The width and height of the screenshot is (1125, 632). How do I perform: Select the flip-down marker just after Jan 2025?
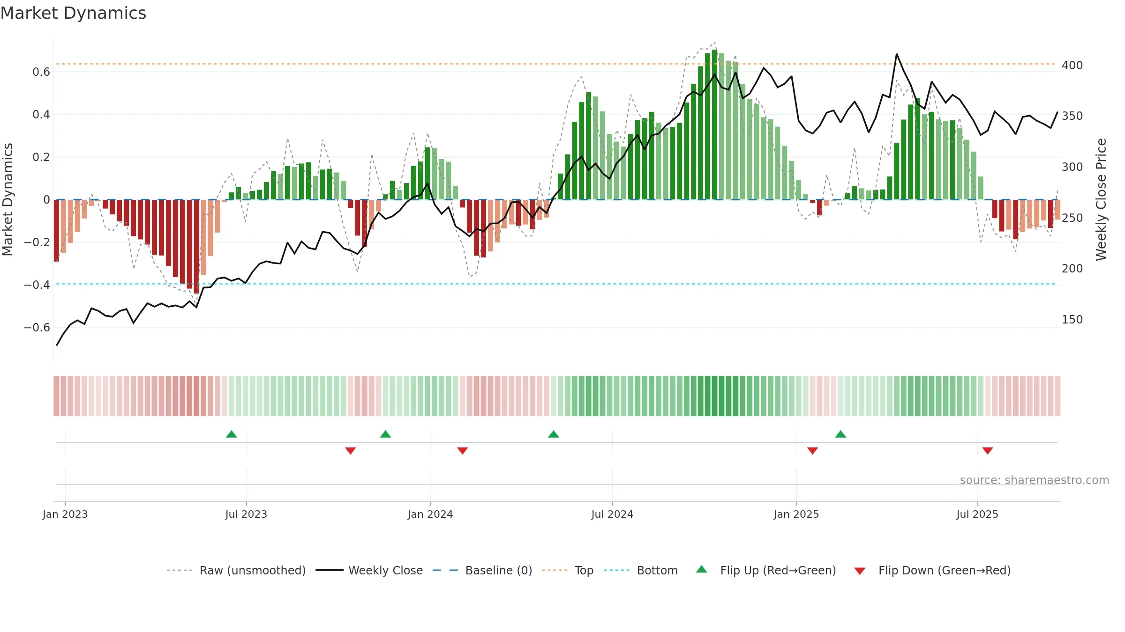(813, 450)
